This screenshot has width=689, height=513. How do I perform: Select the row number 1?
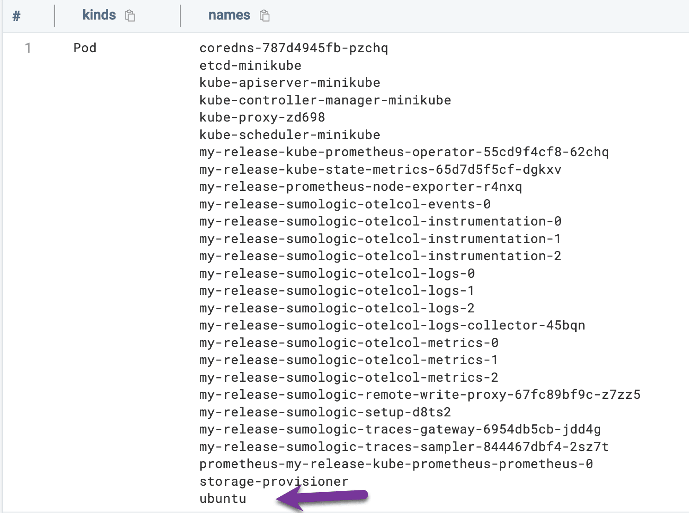pyautogui.click(x=28, y=48)
